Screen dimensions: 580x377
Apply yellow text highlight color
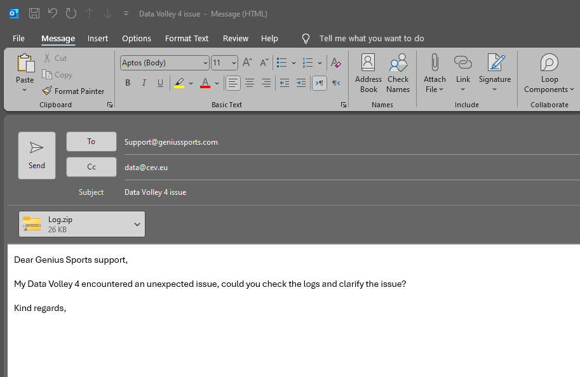click(179, 83)
